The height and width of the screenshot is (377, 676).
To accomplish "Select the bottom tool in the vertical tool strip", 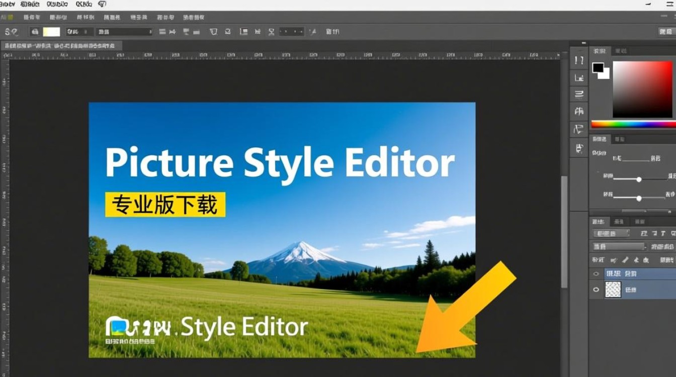I will click(578, 148).
